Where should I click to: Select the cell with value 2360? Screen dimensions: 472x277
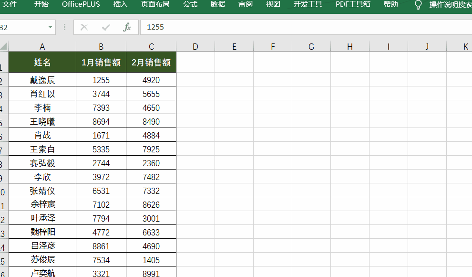coord(151,163)
